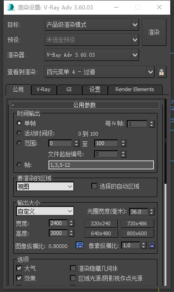The width and height of the screenshot is (174, 292).
Task: Choose the 720x486 preset size button
Action: point(137,223)
